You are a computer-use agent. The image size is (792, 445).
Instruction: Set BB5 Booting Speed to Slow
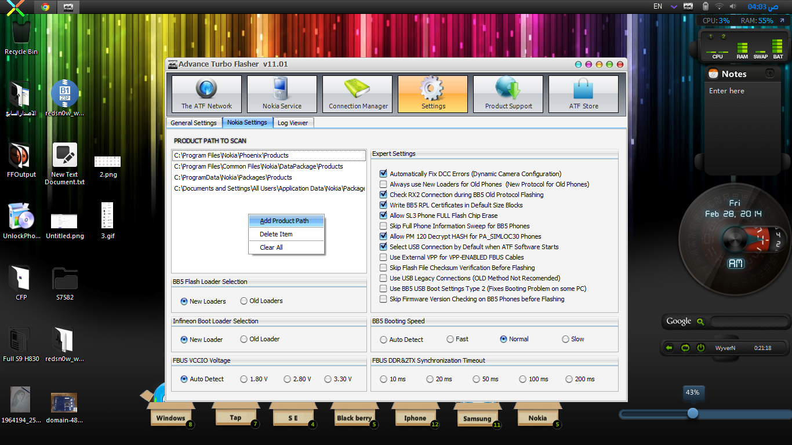point(566,339)
